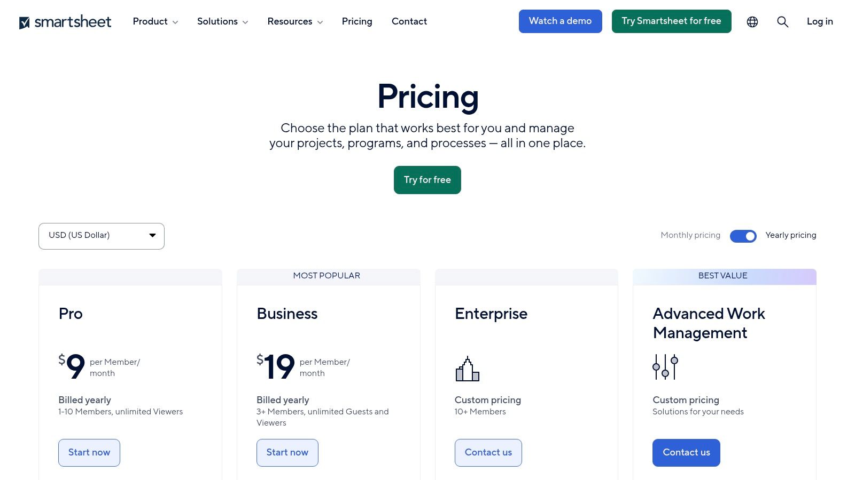Click Try Smartsheet for free

click(671, 21)
